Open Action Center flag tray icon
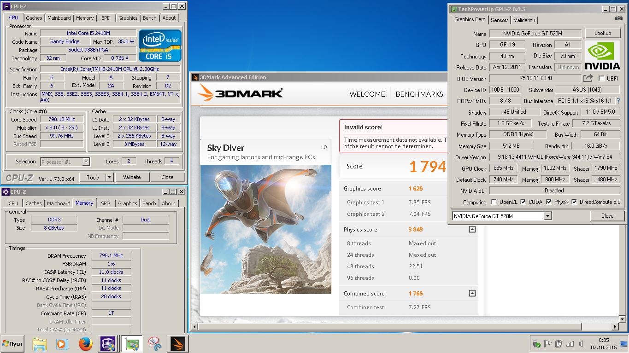The image size is (629, 353). click(548, 344)
